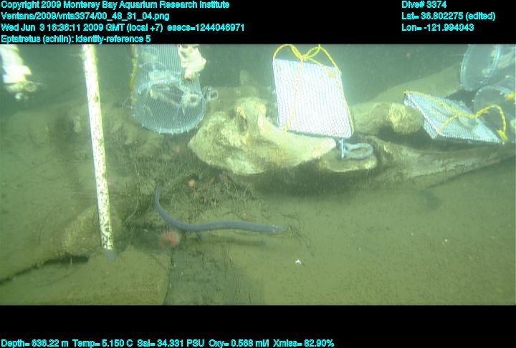Click the latitude reading marked edited

[448, 16]
